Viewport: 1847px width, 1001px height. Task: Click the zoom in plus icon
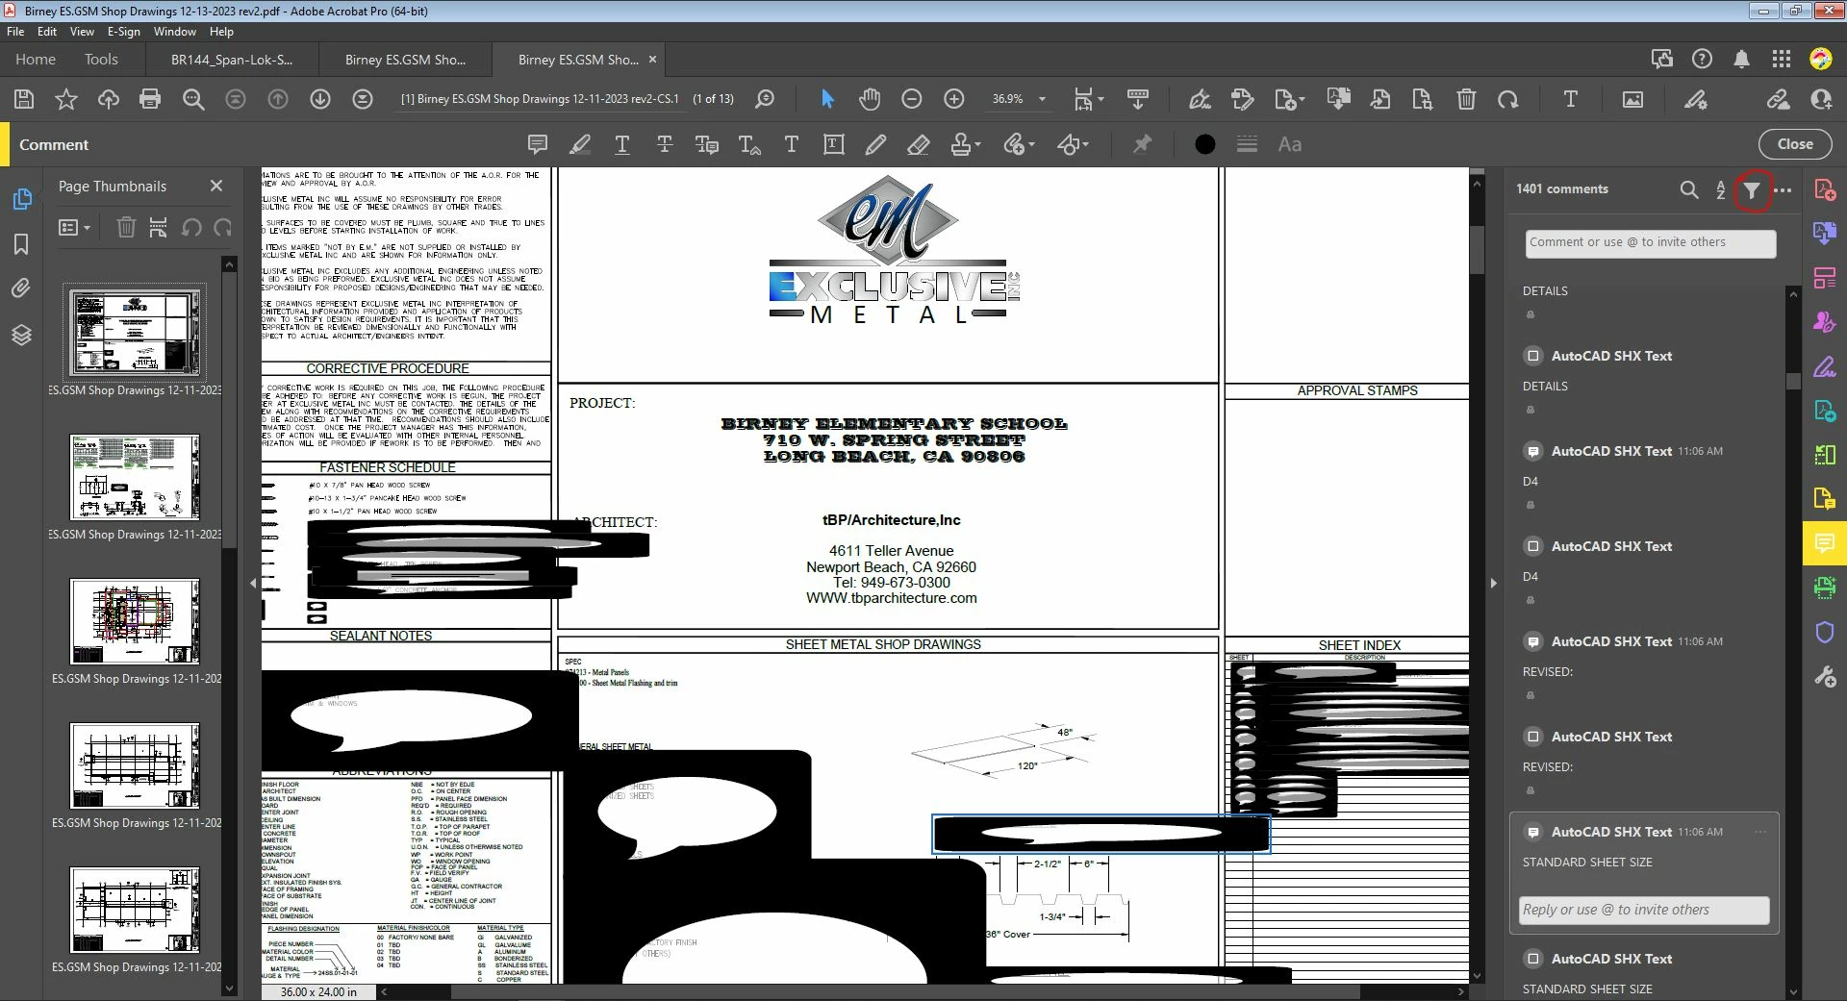click(x=954, y=99)
